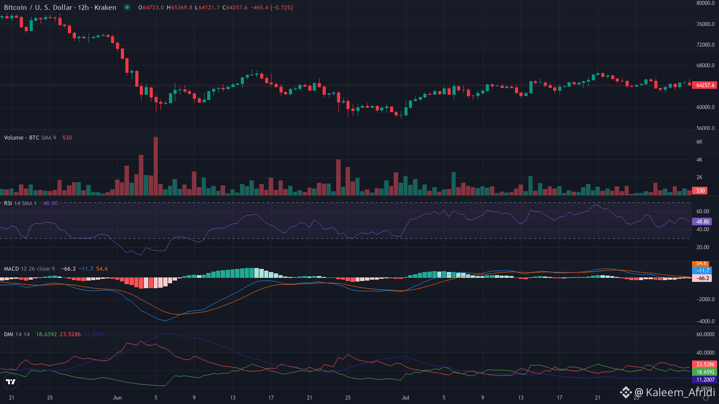Click the green market status dot
The height and width of the screenshot is (404, 719).
[x=127, y=7]
